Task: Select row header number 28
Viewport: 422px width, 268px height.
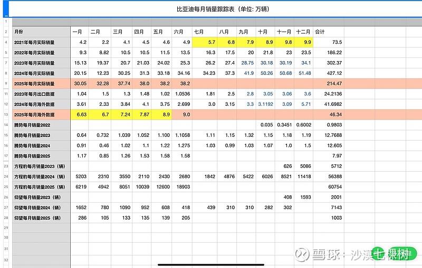Action: tap(6, 218)
